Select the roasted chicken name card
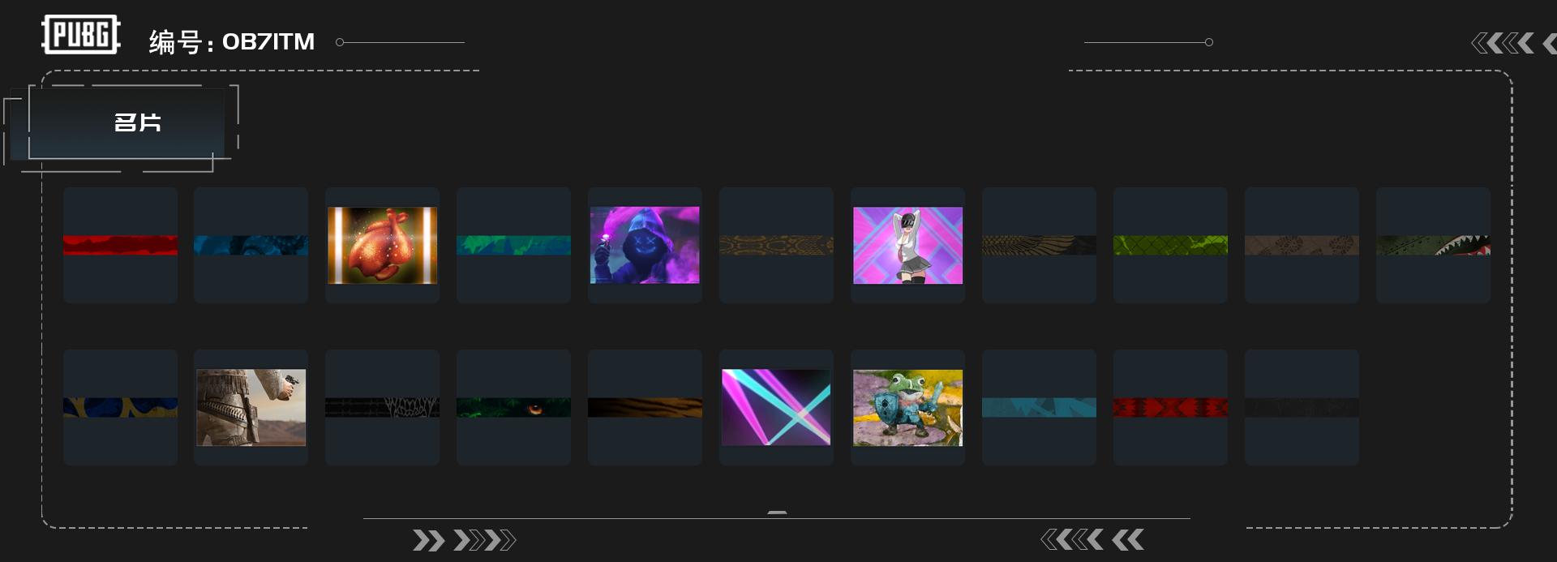 coord(382,245)
